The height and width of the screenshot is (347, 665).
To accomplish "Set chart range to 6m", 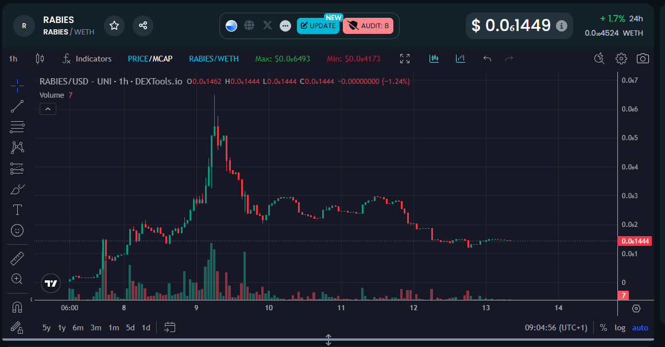I will coord(78,327).
